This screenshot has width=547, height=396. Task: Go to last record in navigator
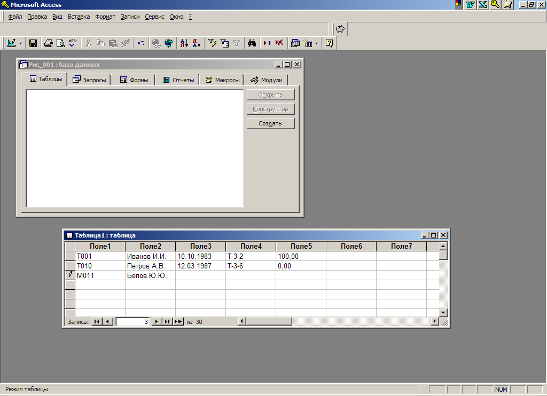click(x=167, y=321)
